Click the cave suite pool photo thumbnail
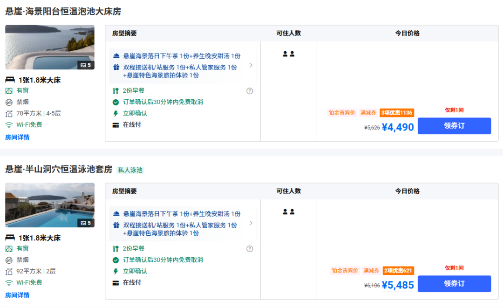The height and width of the screenshot is (307, 503). [49, 205]
